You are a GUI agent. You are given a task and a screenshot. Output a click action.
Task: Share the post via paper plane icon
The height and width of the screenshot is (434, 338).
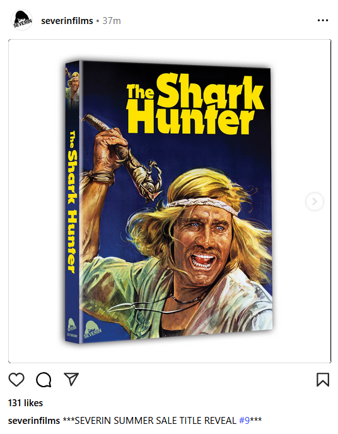click(x=71, y=379)
